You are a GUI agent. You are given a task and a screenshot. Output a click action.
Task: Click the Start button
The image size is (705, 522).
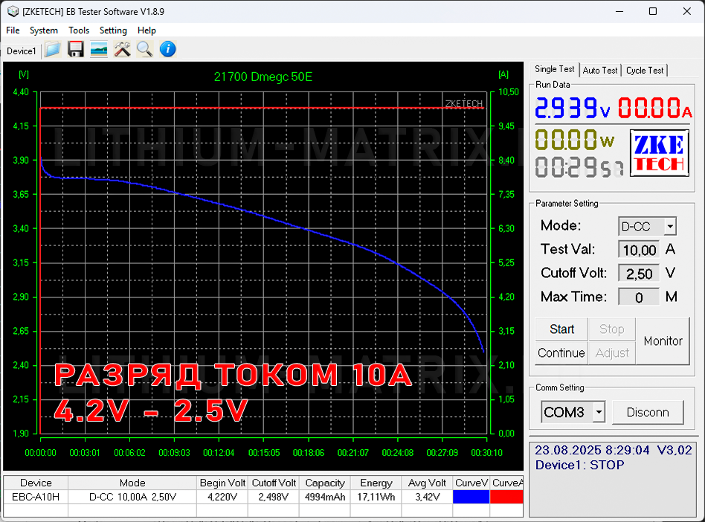(x=561, y=329)
